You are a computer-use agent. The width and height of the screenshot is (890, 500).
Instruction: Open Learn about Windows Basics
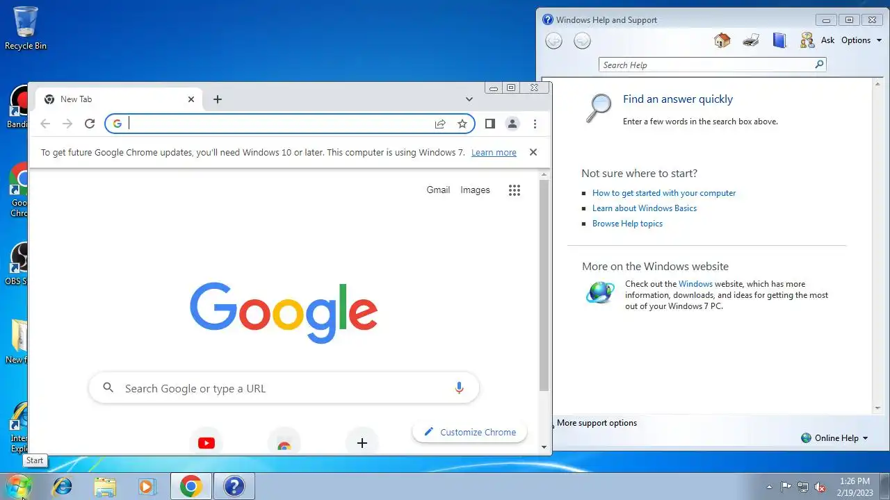[x=645, y=208]
